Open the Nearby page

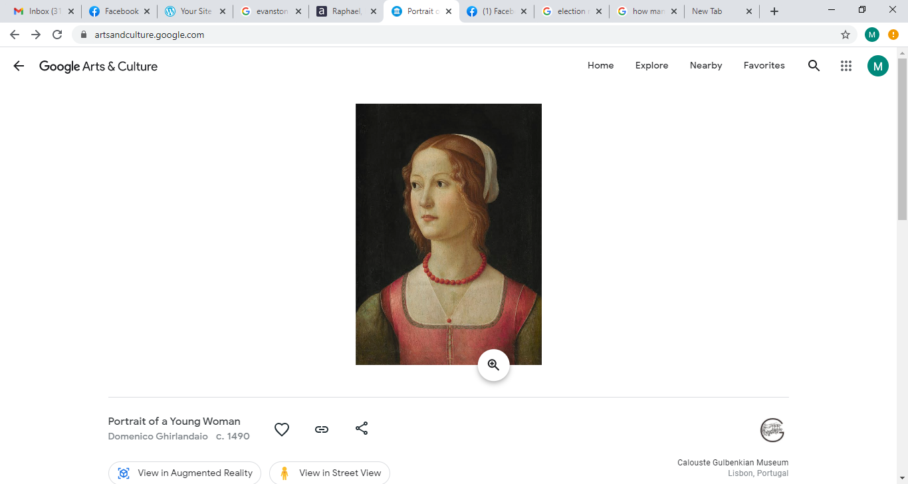[x=706, y=66]
